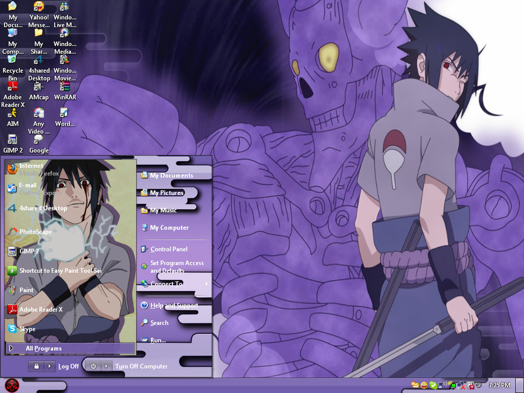Image resolution: width=524 pixels, height=393 pixels.
Task: Open Search from Start menu
Action: (155, 323)
